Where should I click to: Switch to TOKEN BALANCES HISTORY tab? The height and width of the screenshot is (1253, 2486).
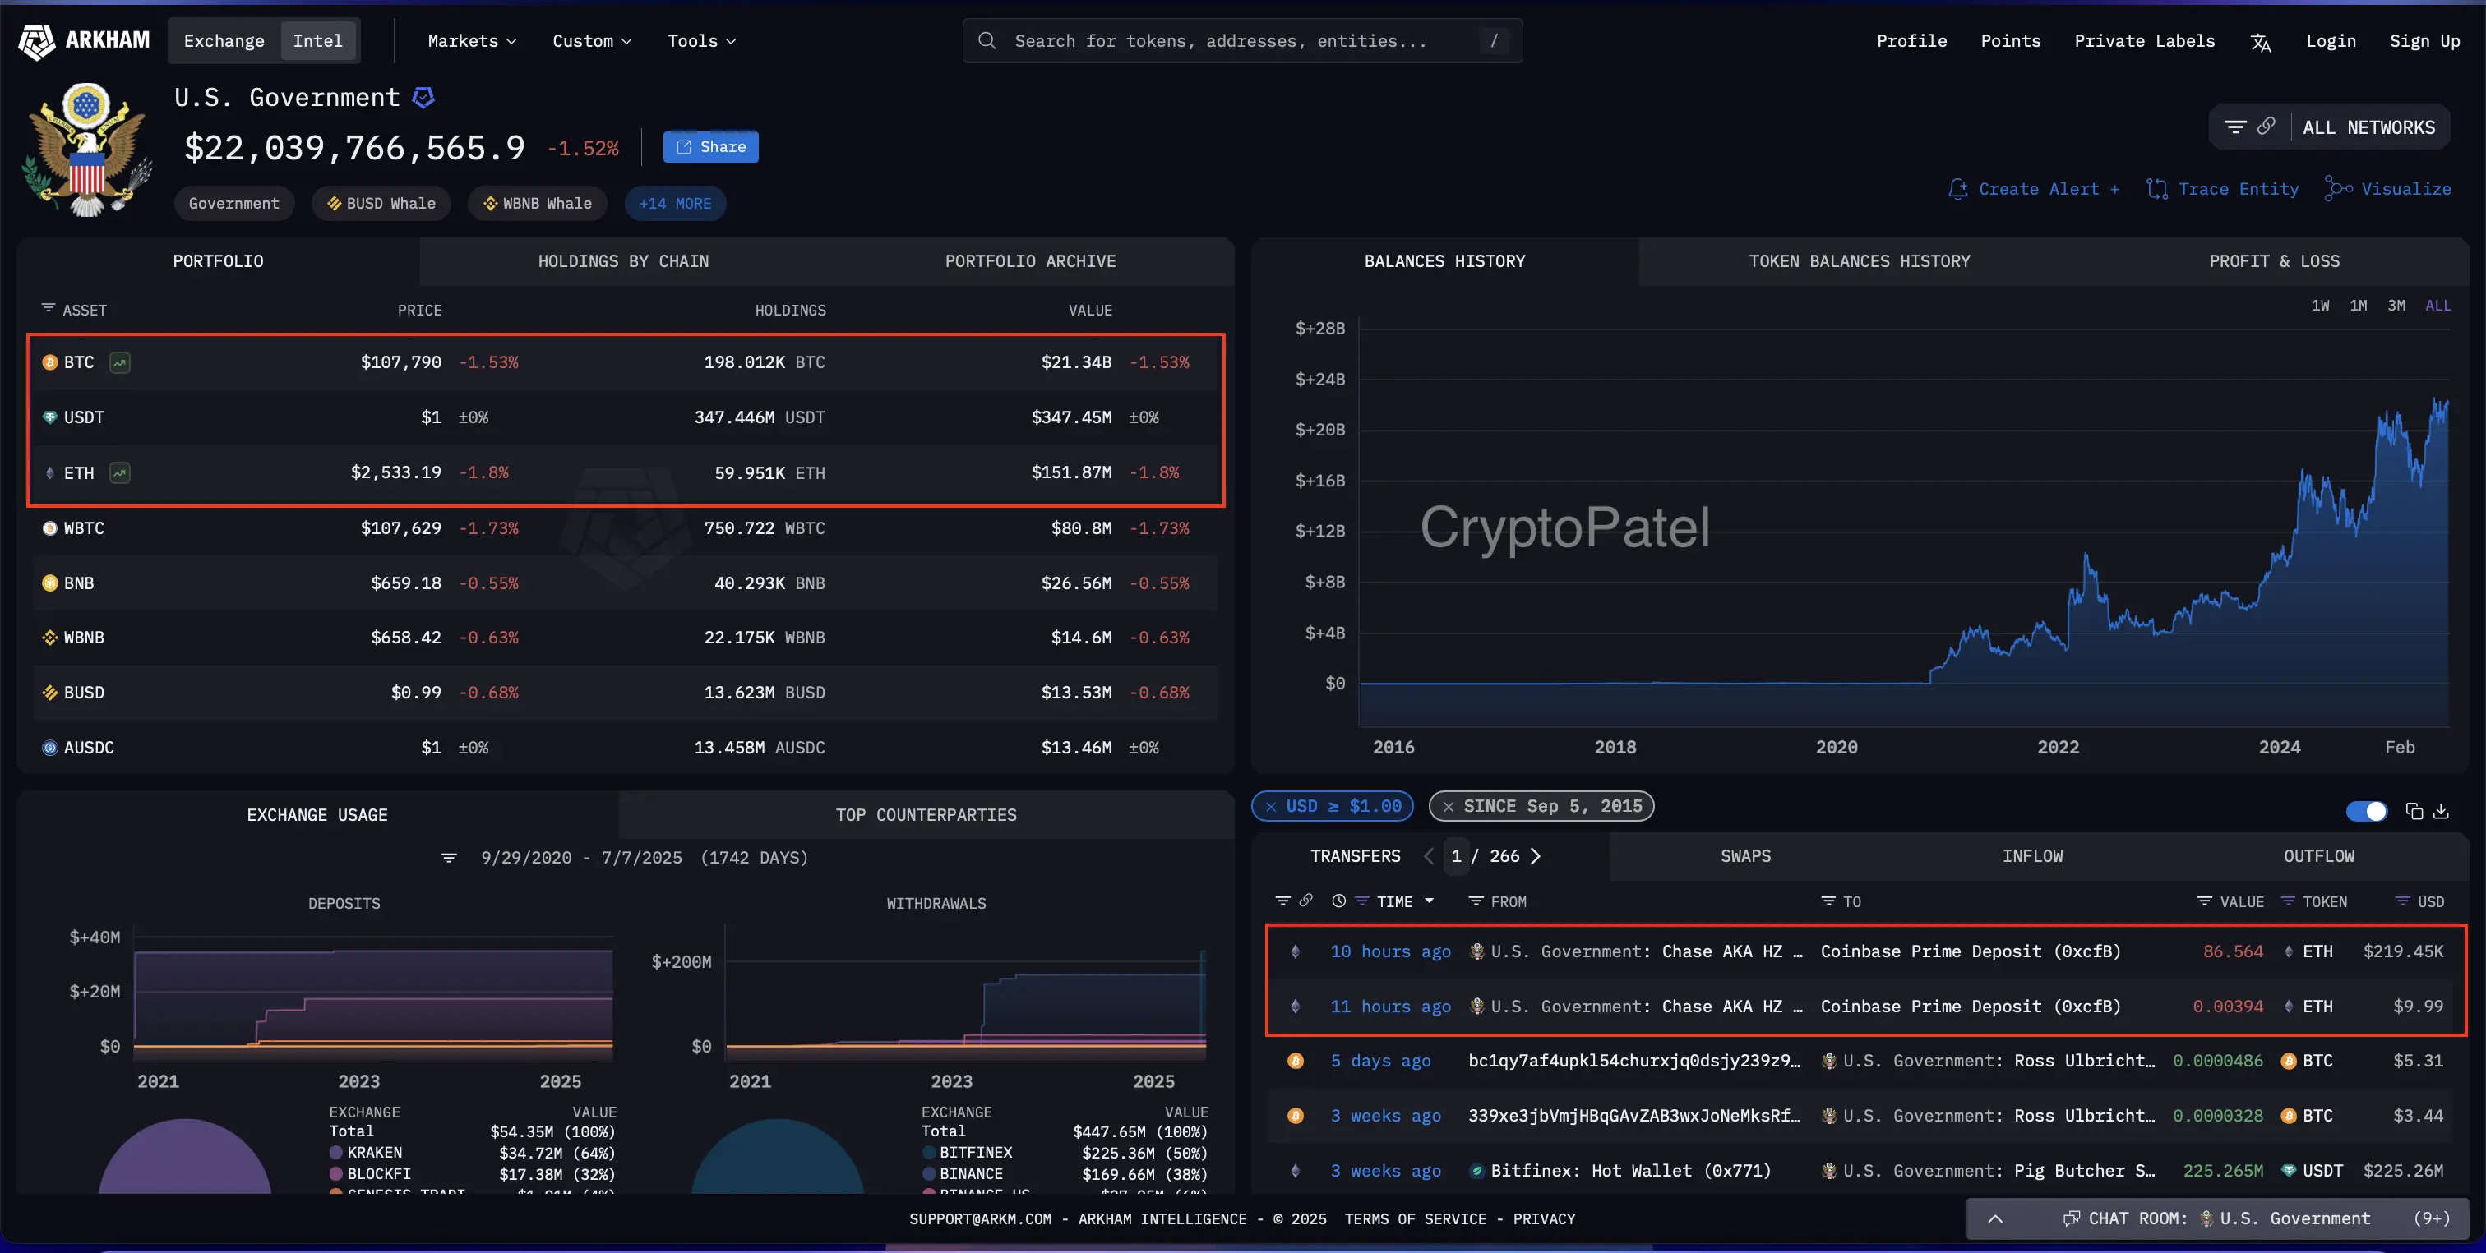1860,261
